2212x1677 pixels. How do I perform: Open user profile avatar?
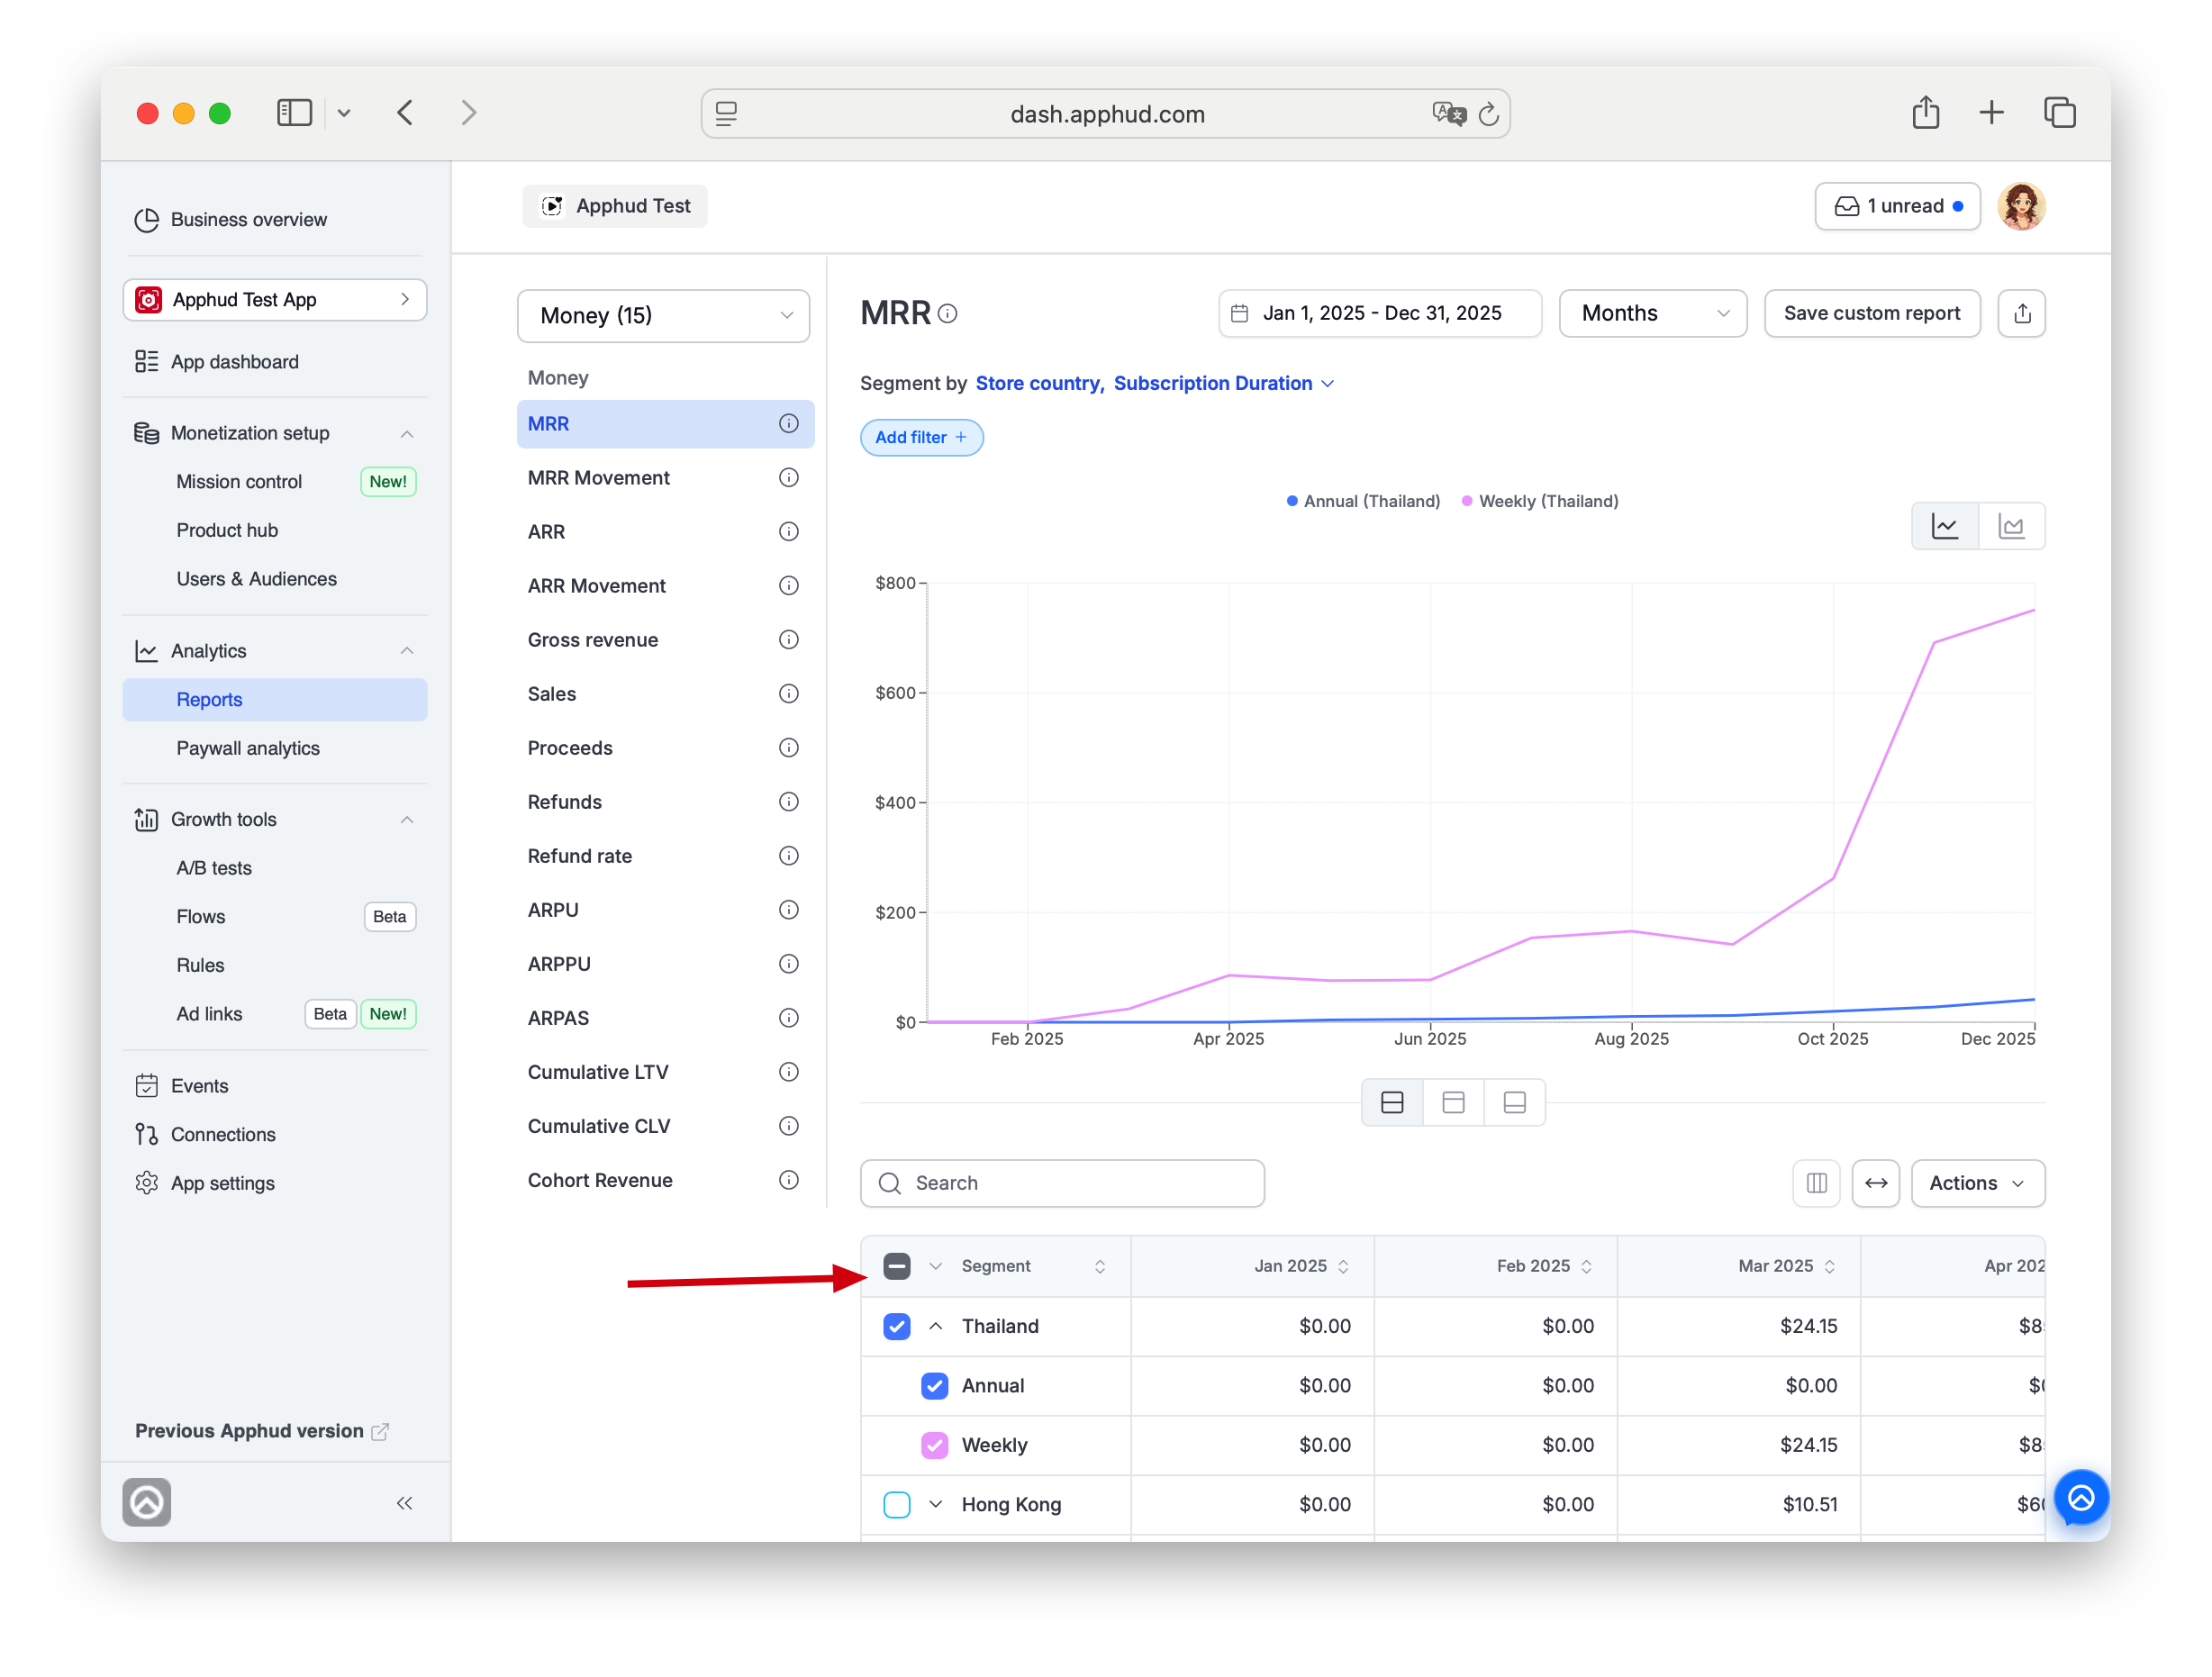[2021, 206]
